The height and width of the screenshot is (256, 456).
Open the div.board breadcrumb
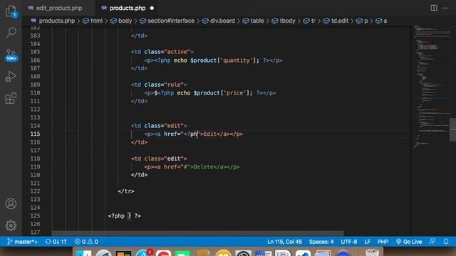219,21
